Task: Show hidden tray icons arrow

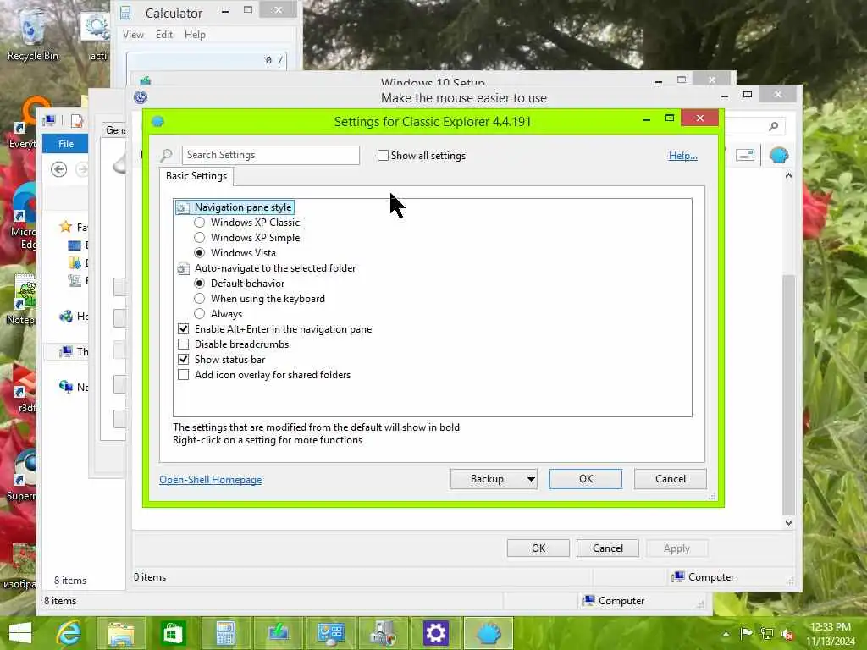Action: tap(726, 634)
